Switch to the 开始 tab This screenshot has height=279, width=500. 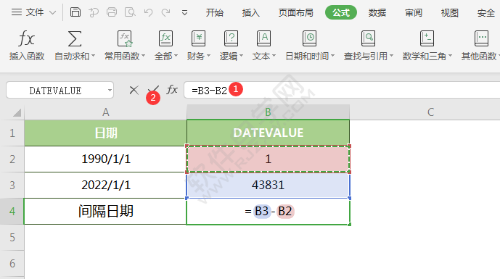[215, 13]
